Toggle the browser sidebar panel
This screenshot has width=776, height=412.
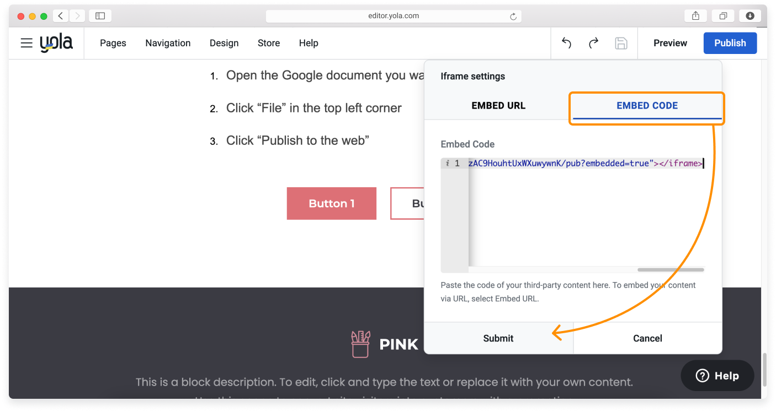(100, 15)
